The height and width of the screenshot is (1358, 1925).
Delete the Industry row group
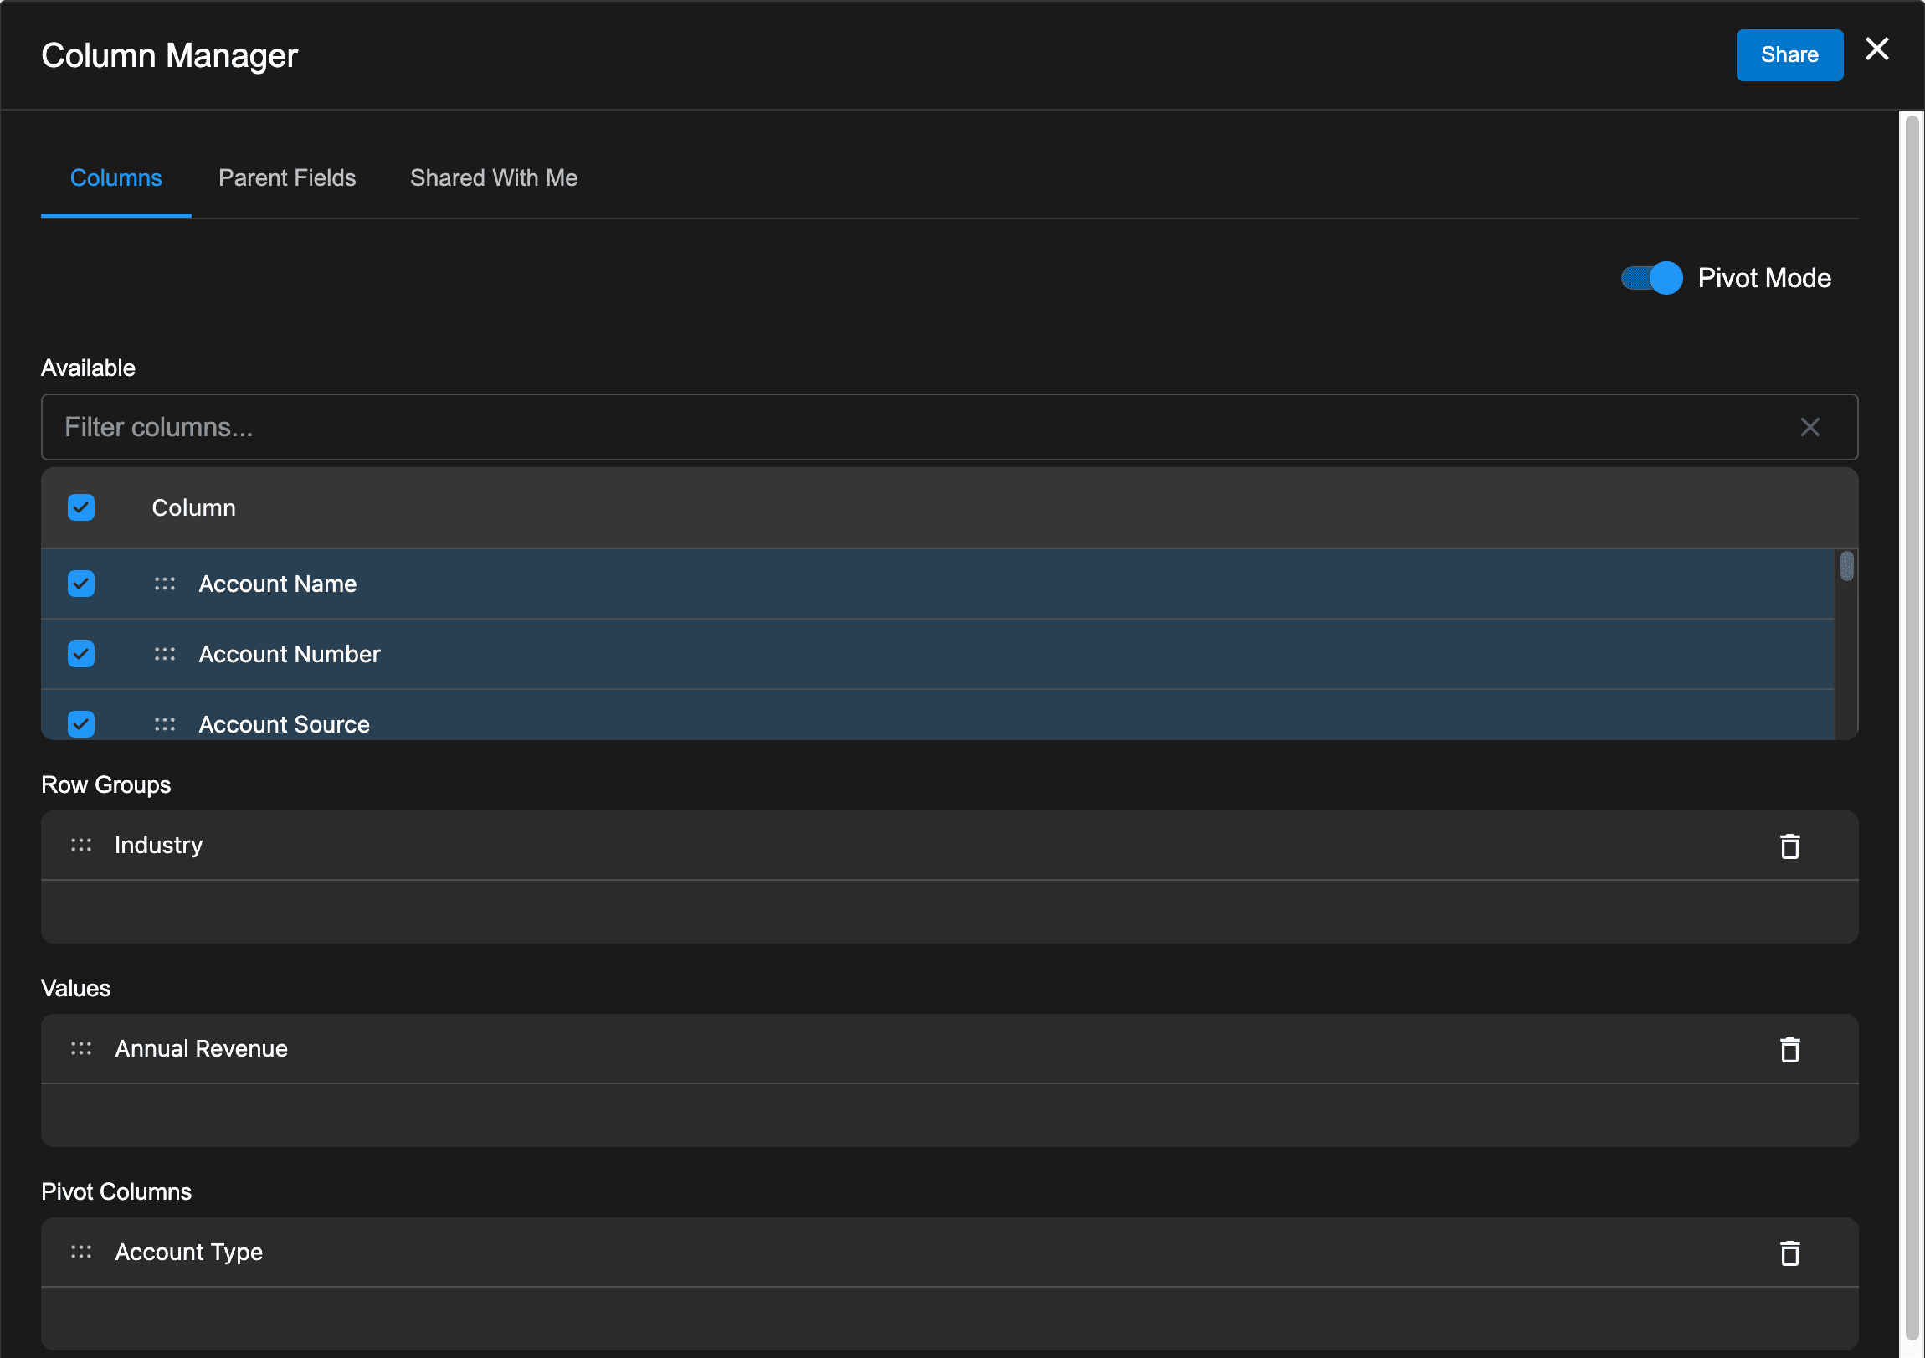1789,846
